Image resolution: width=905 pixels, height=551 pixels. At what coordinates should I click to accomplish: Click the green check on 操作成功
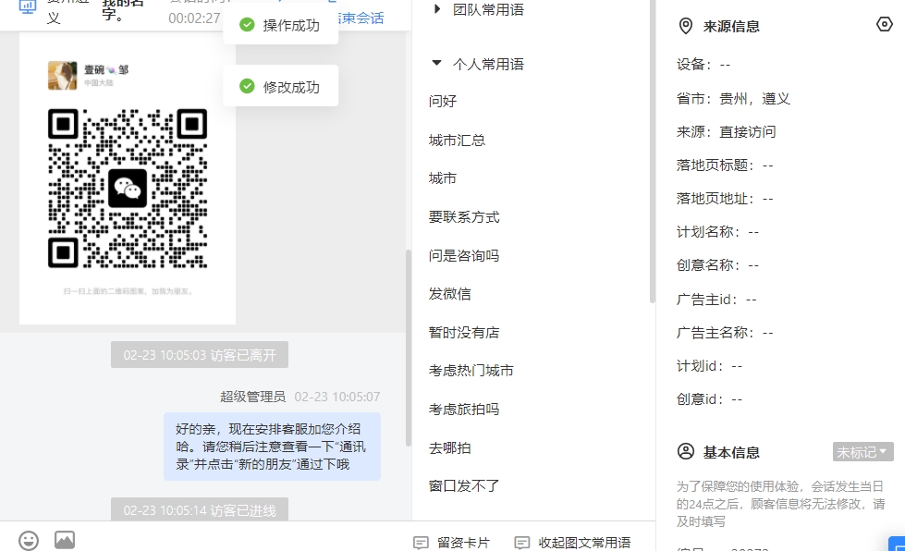coord(247,25)
